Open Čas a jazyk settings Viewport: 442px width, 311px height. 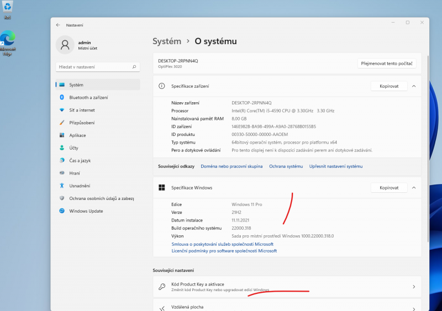tap(98, 160)
